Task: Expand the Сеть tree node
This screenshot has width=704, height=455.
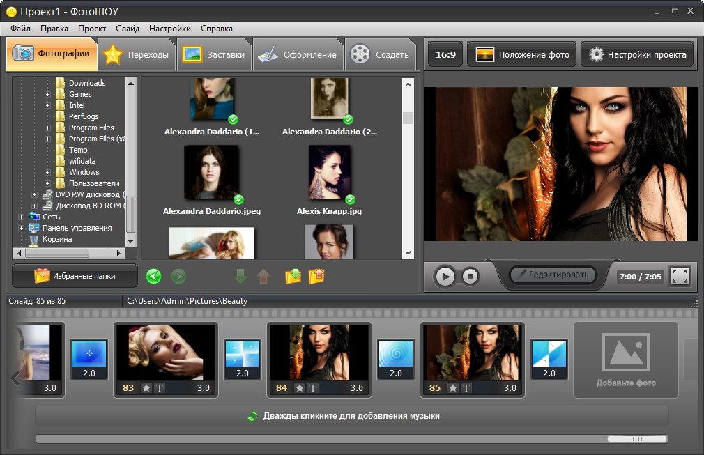Action: point(22,217)
